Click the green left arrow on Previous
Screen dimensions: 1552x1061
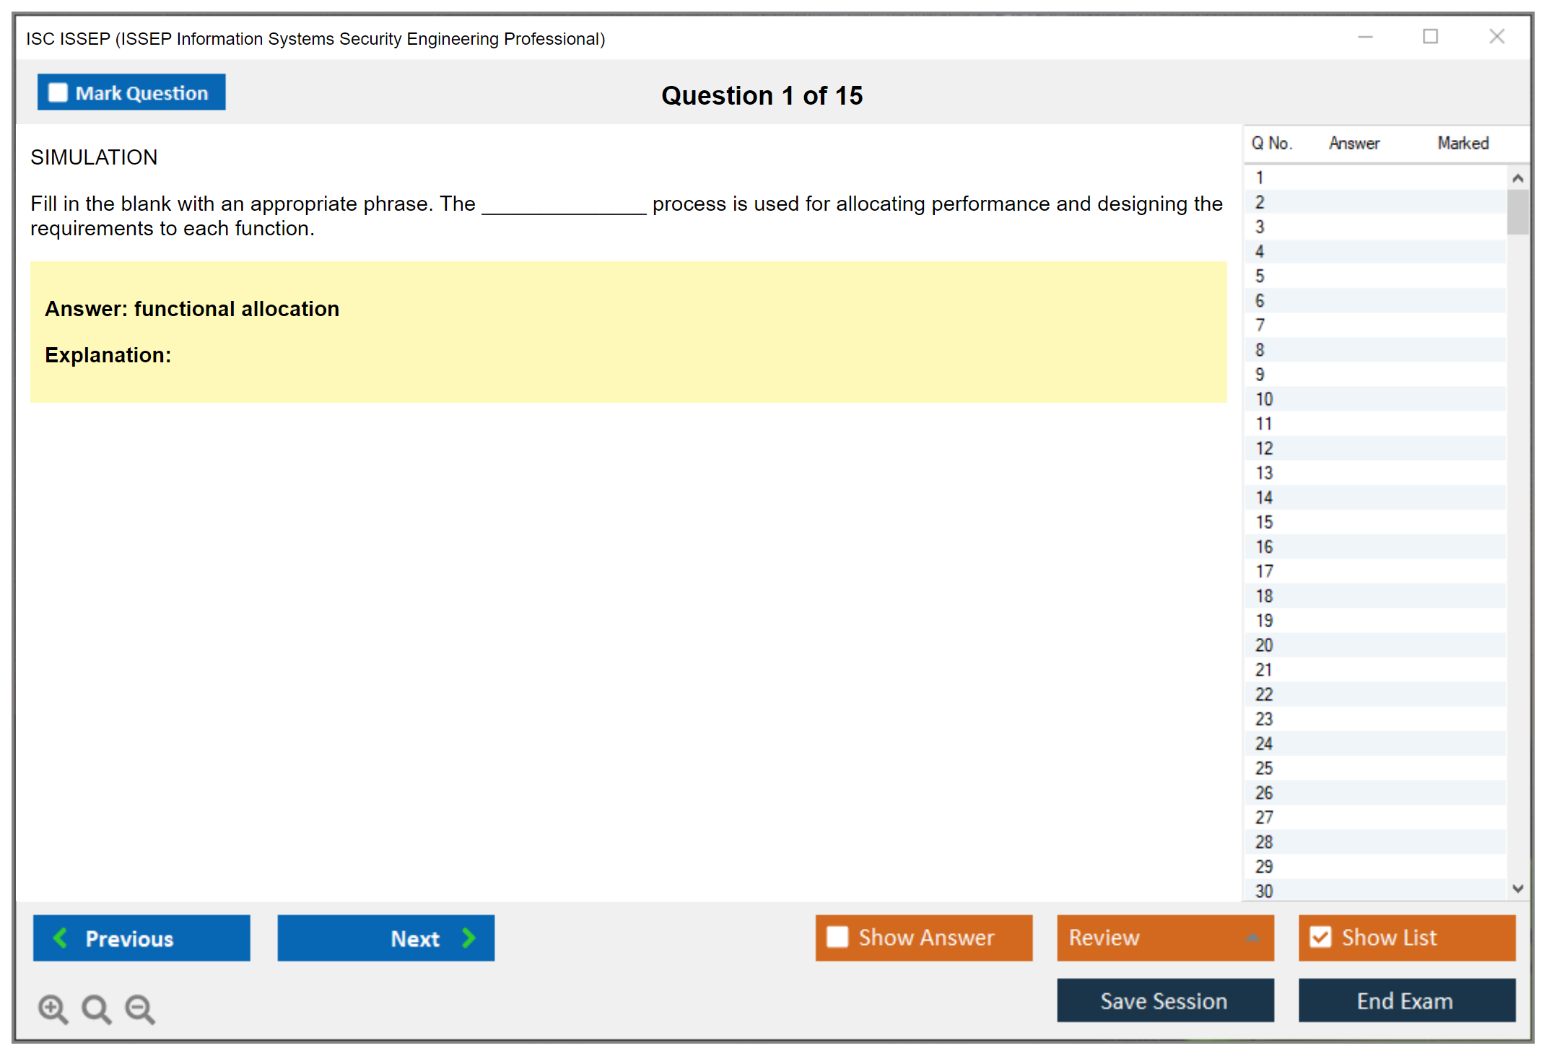[61, 938]
